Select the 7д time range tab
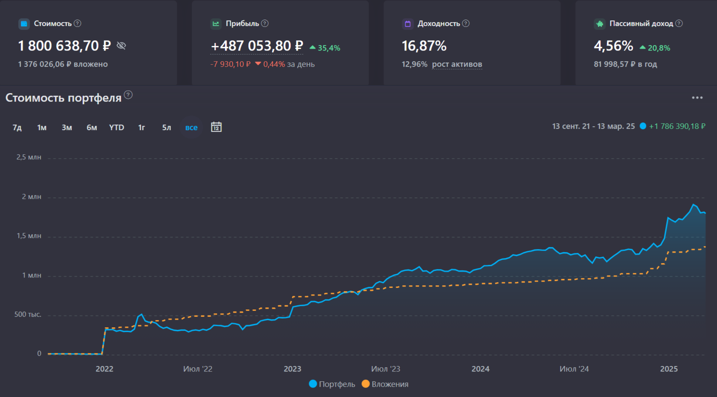Viewport: 717px width, 397px height. click(x=17, y=128)
